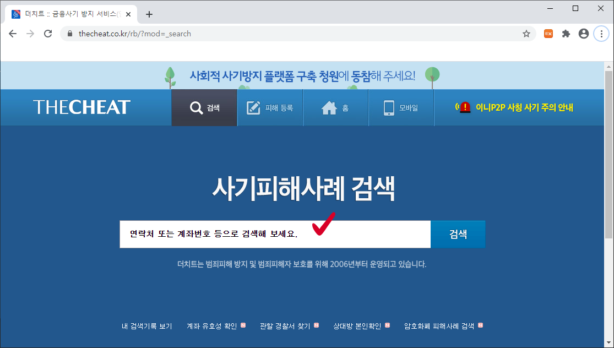Open the Extensions puzzle icon

[566, 34]
